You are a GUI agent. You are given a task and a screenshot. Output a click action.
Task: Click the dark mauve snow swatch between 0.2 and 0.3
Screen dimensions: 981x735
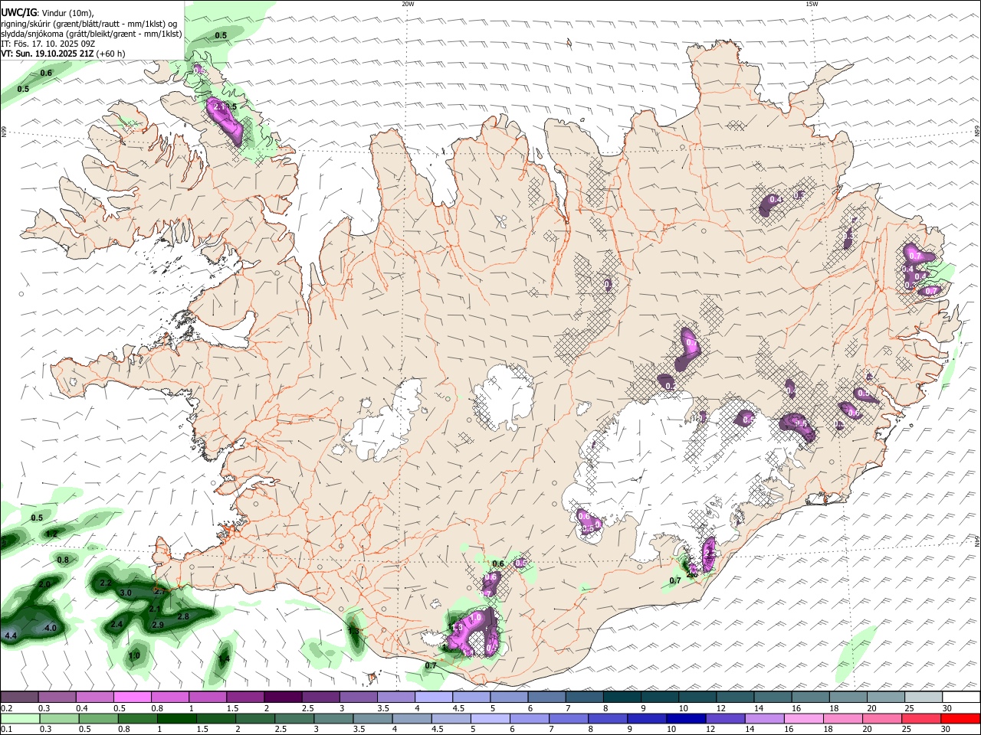[19, 697]
